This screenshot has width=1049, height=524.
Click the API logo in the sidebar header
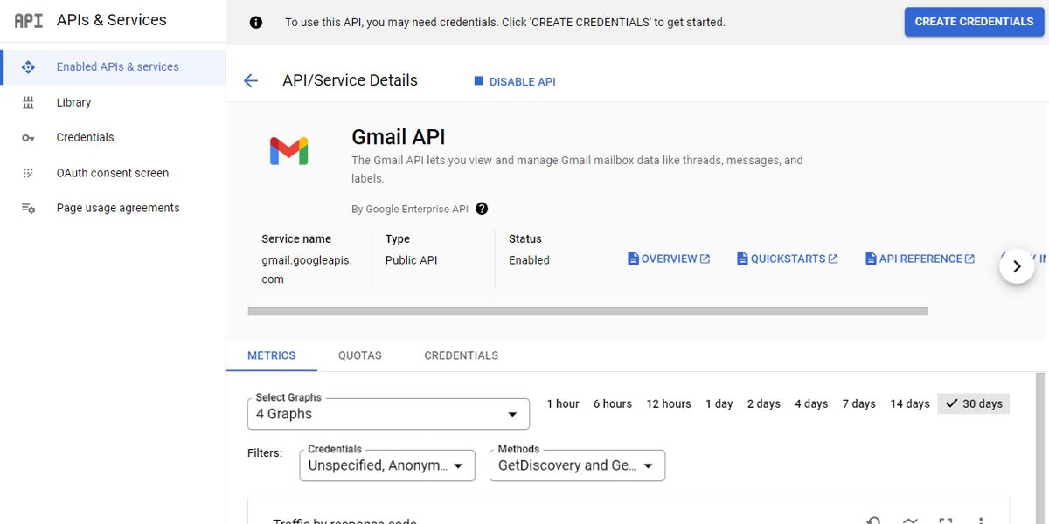(x=29, y=20)
